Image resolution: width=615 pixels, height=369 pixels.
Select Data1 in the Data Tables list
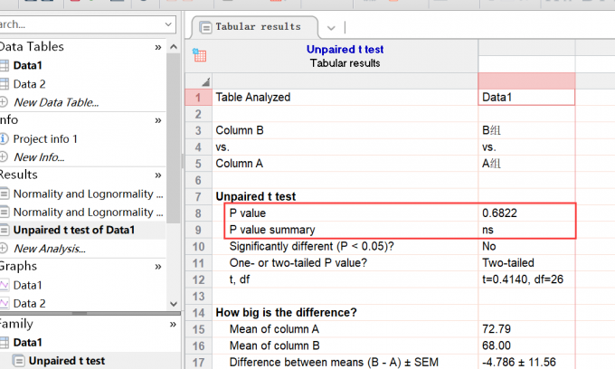[x=27, y=65]
